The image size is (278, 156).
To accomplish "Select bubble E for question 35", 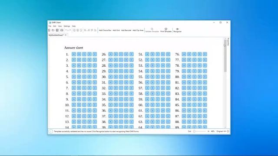I will click(x=131, y=105).
